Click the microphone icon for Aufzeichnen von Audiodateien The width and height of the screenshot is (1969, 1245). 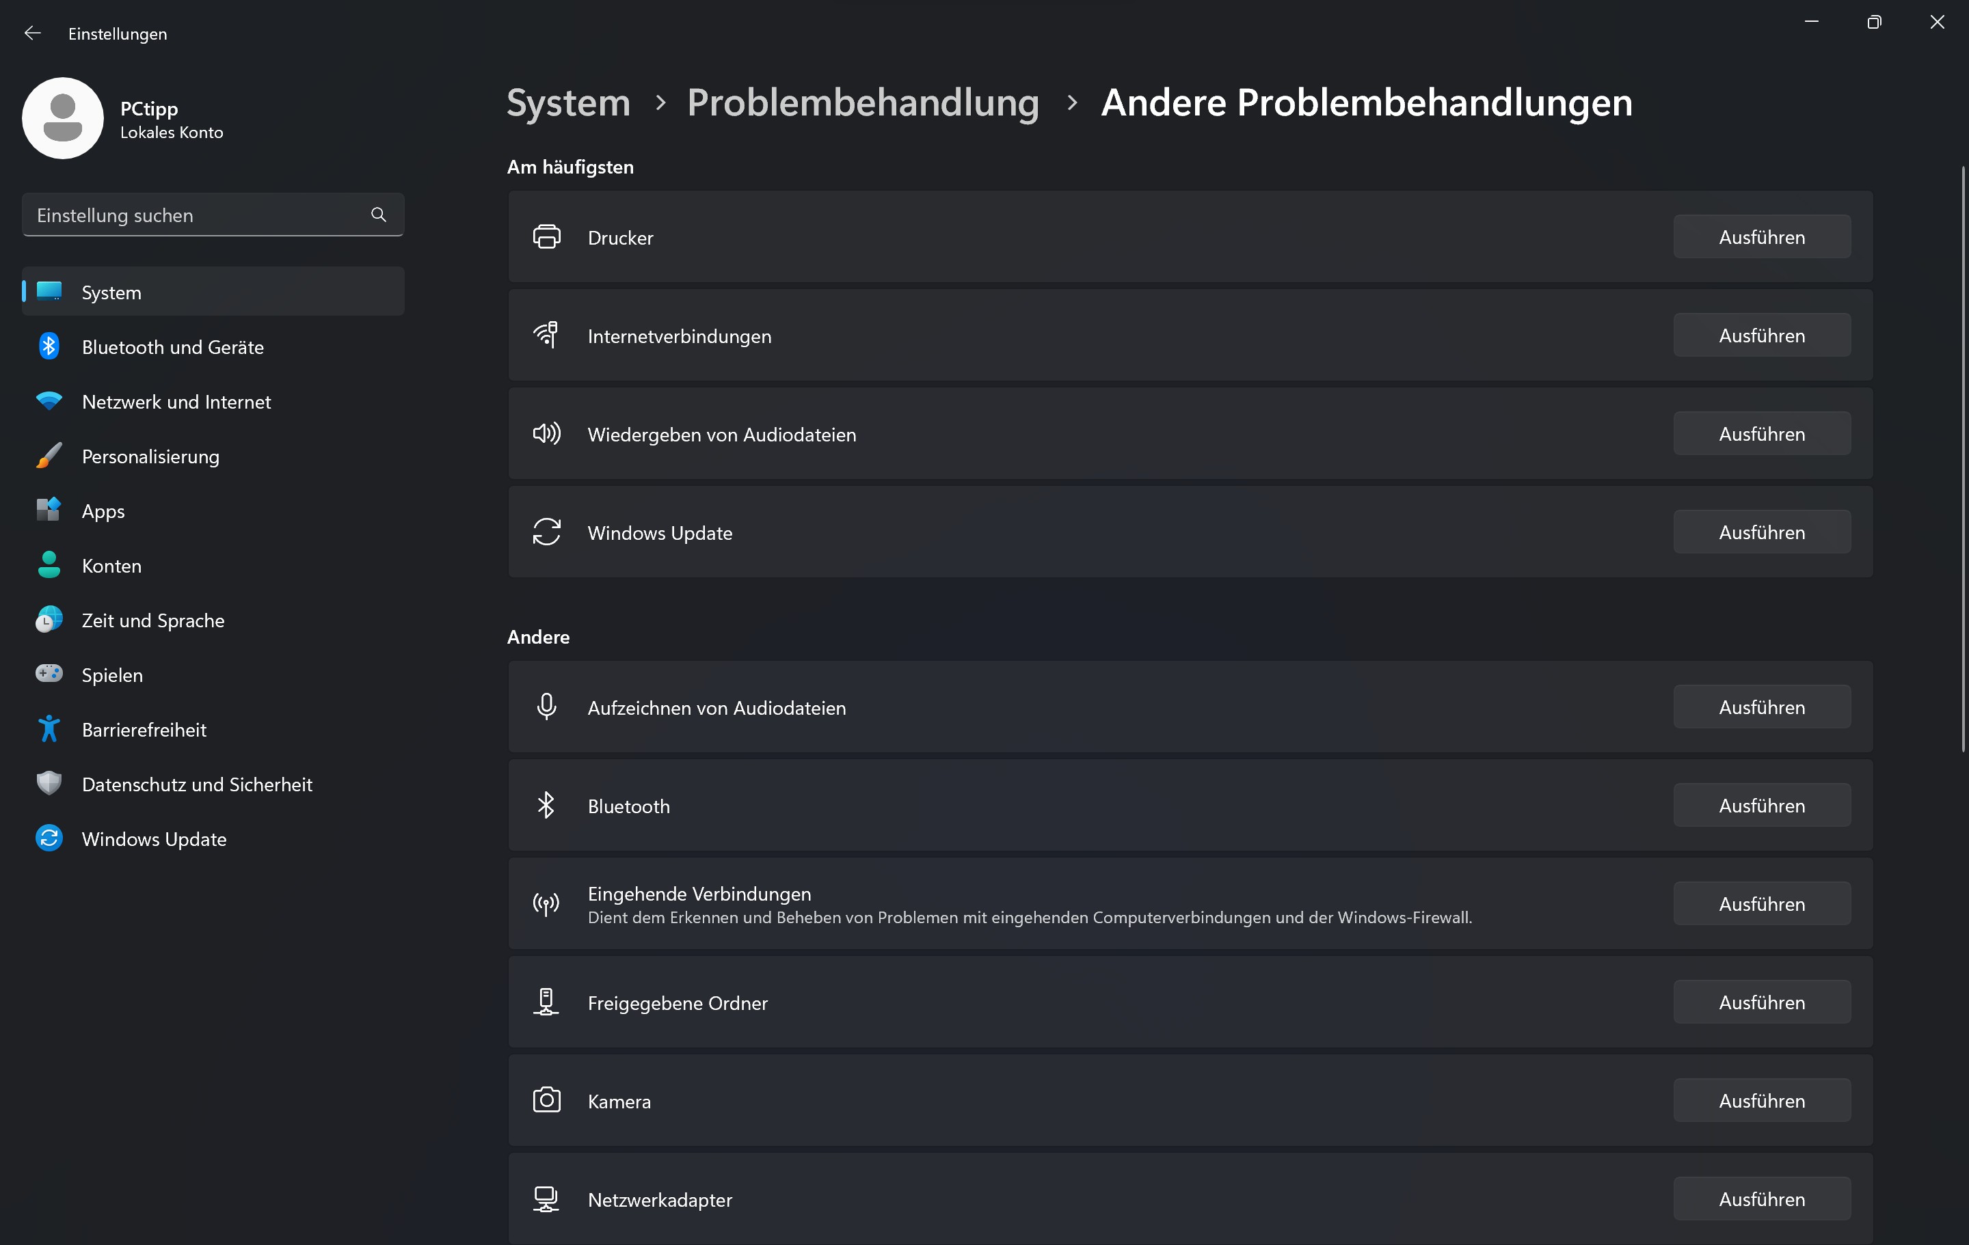pos(546,707)
